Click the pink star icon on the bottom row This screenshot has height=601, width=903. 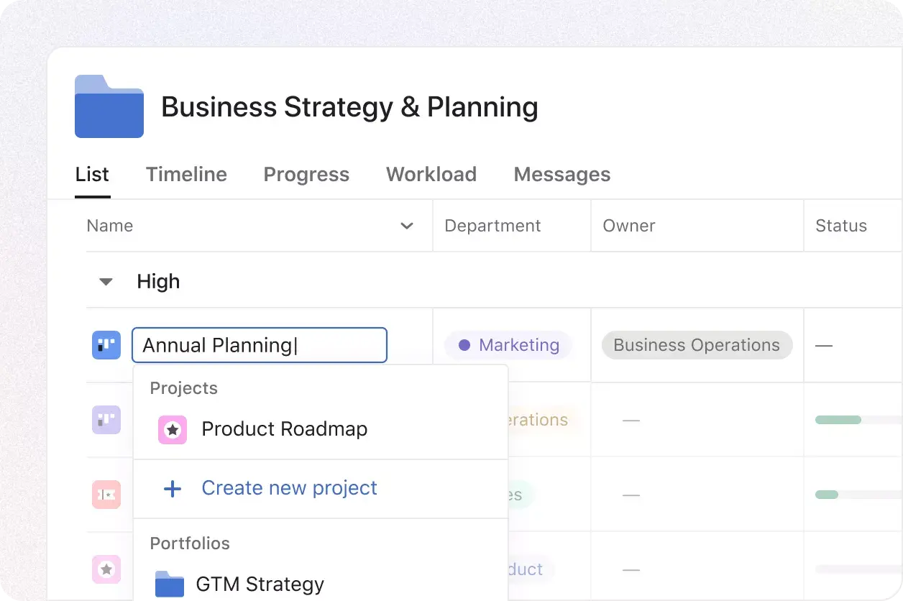(x=106, y=569)
